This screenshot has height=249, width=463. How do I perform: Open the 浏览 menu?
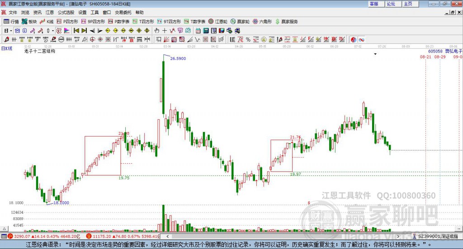[x=25, y=12]
